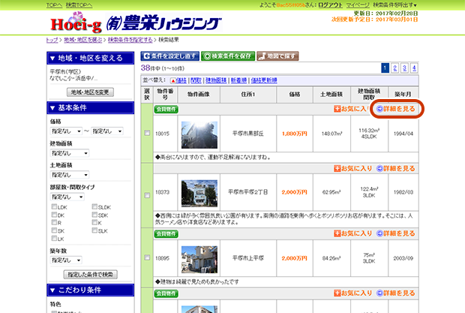The width and height of the screenshot is (465, 313).
Task: Open photo of 平塚市黒部丘 property
Action: pos(199,134)
